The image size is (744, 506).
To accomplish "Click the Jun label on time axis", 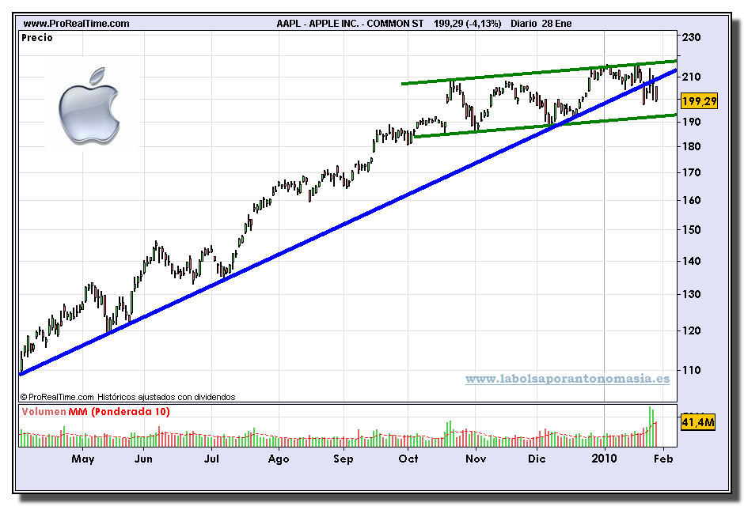I will coord(143,459).
